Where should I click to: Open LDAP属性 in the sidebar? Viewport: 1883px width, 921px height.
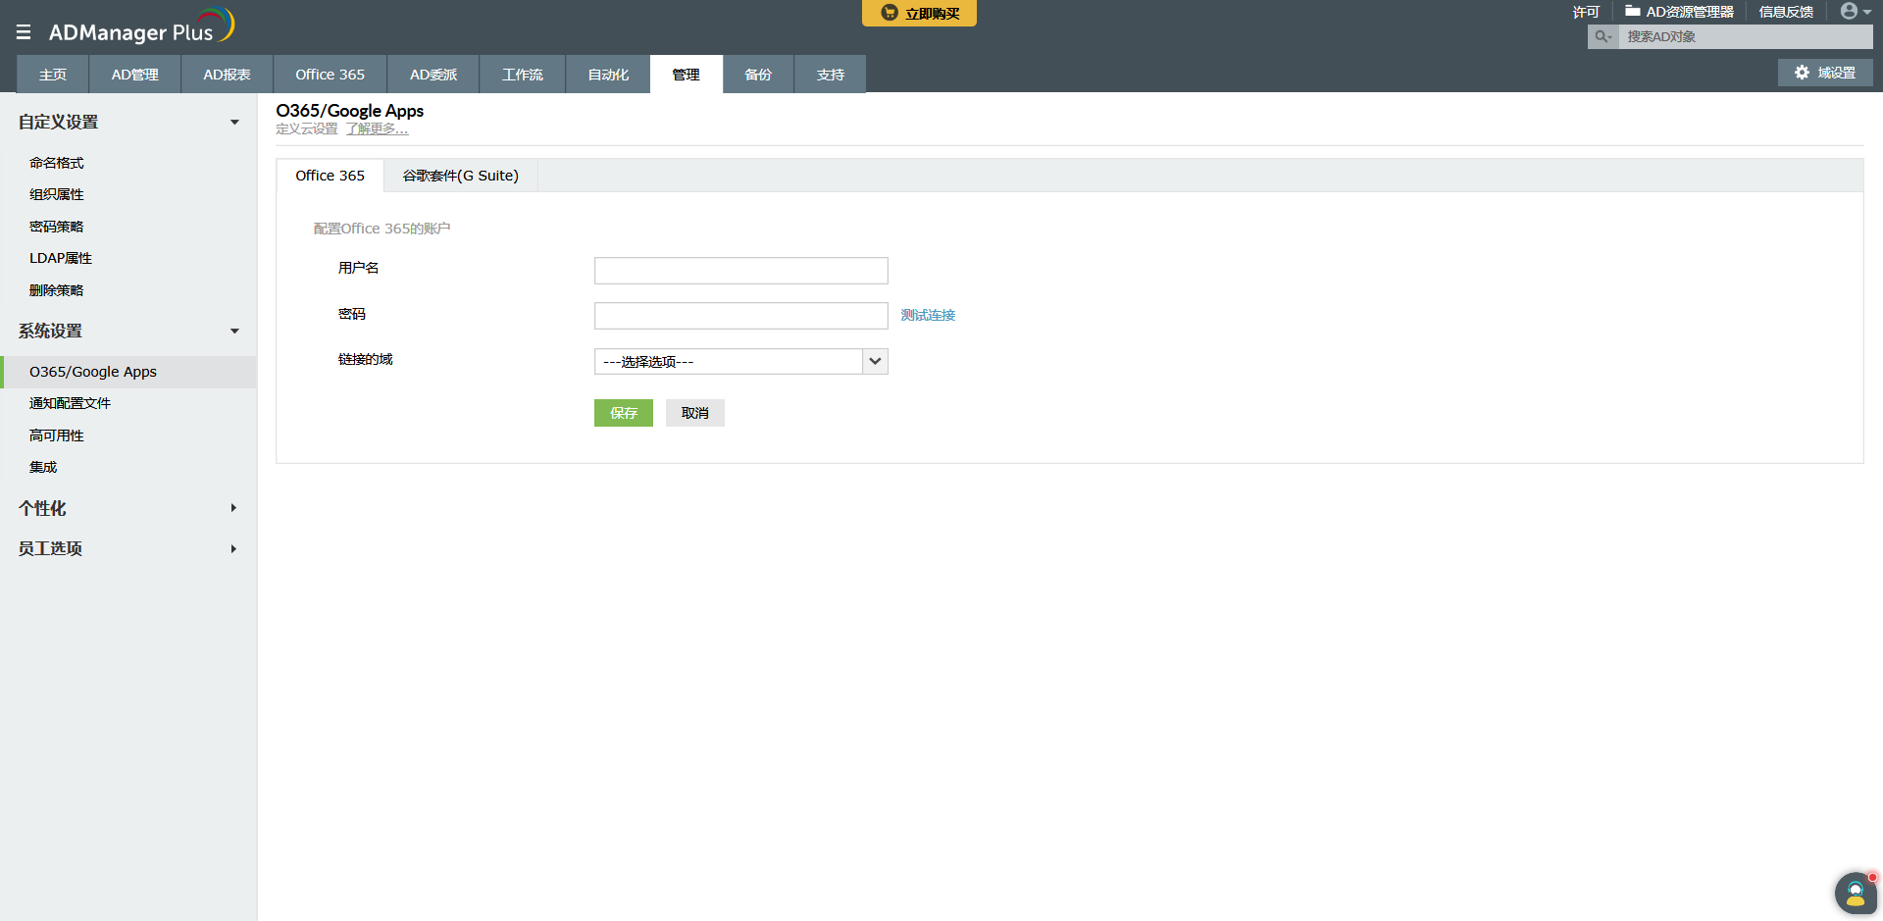click(61, 258)
